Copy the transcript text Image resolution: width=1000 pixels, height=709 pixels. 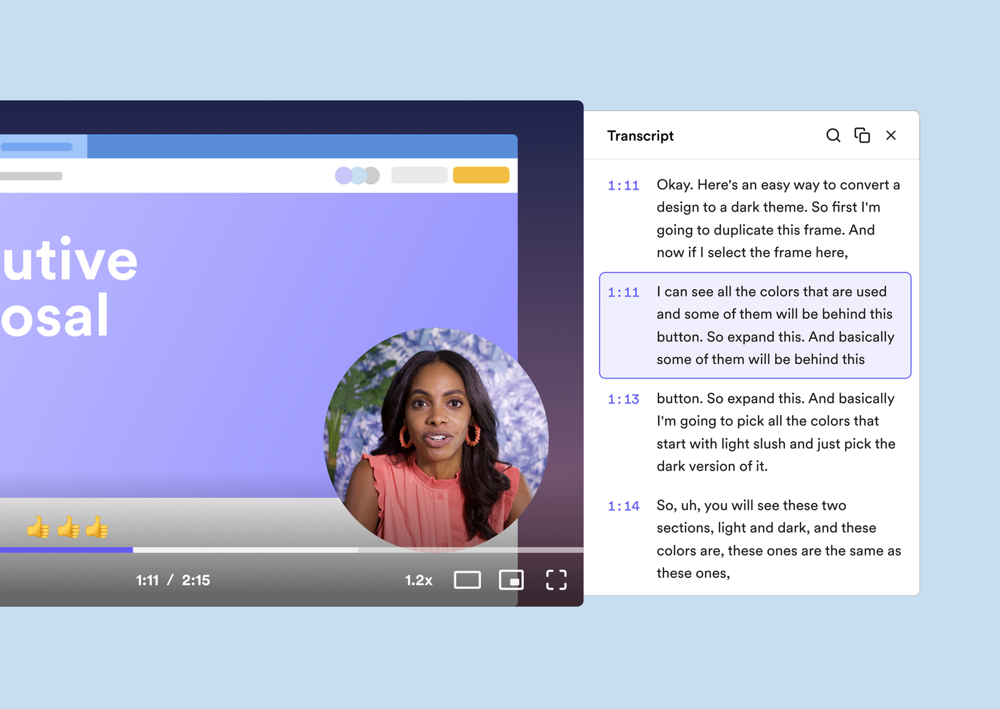862,135
